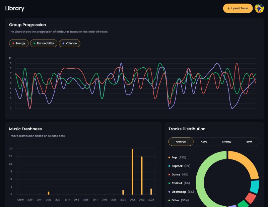Open the BPM tab
The image size is (268, 207).
click(x=249, y=142)
